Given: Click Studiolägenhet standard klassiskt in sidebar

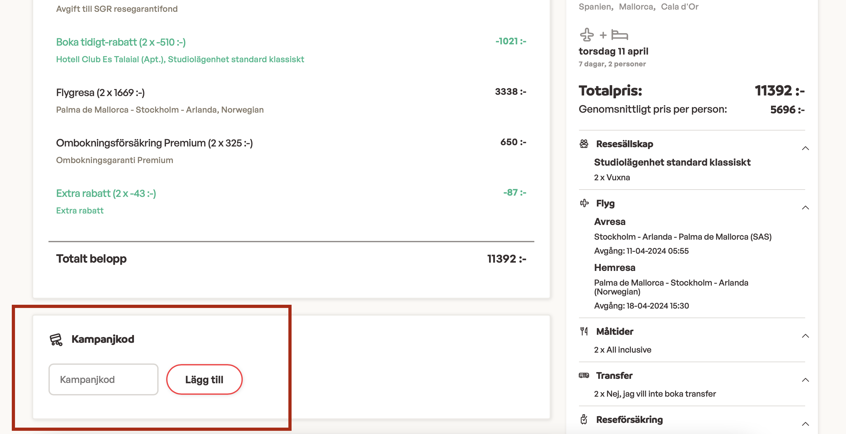Looking at the screenshot, I should pos(672,162).
